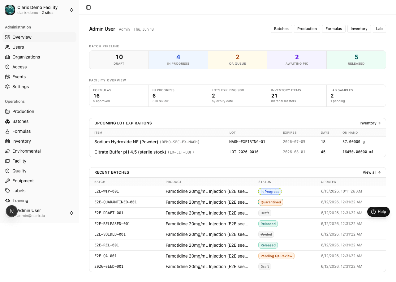Click View all recent batches link
This screenshot has height=282, width=396.
point(372,172)
